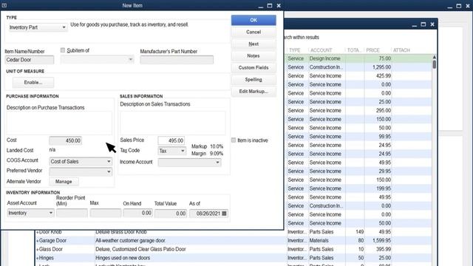Image resolution: width=473 pixels, height=266 pixels.
Task: Run the Spelling check
Action: (253, 80)
